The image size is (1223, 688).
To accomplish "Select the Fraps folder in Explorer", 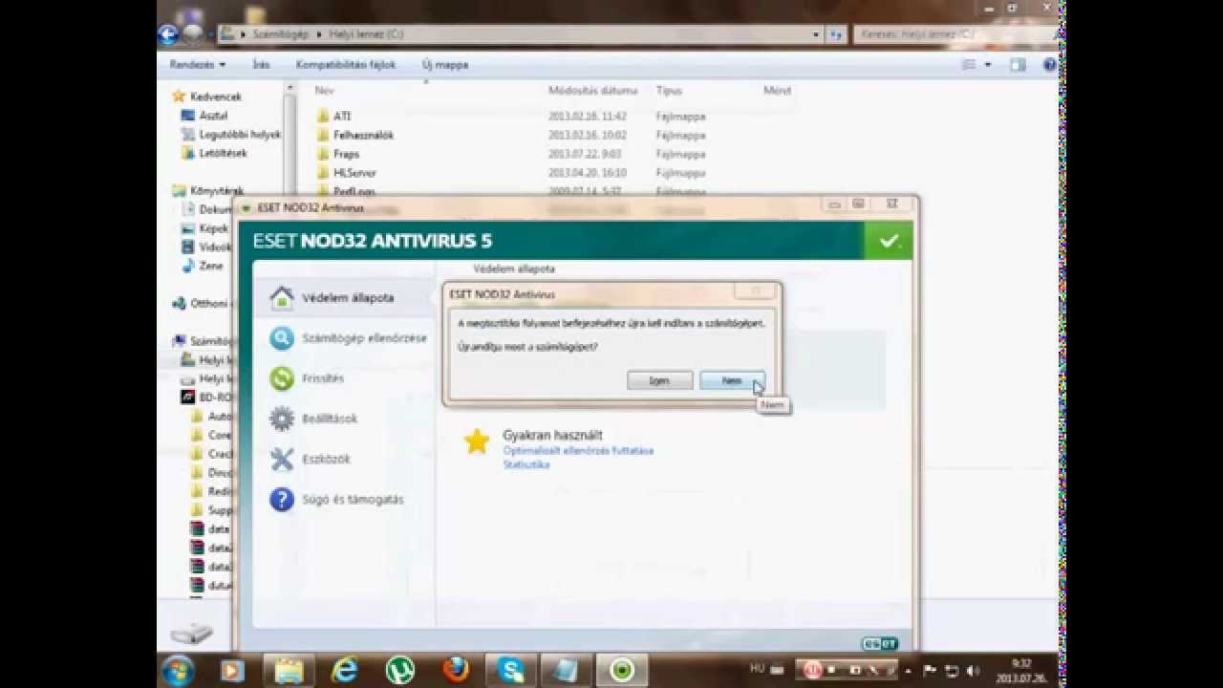I will [x=346, y=154].
